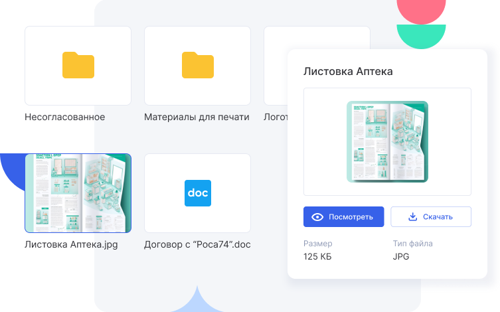500x312 pixels.
Task: Click the large preview image in details panel
Action: click(387, 141)
